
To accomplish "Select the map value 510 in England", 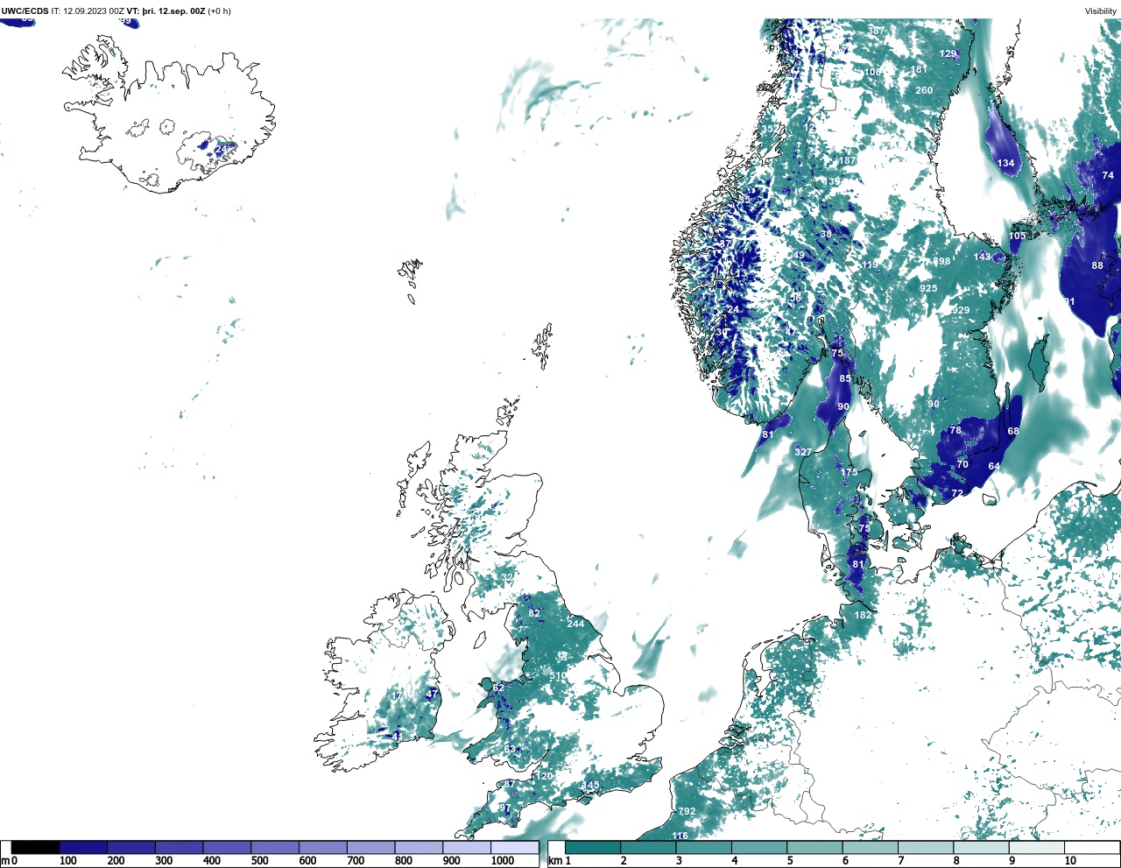I will pos(558,676).
